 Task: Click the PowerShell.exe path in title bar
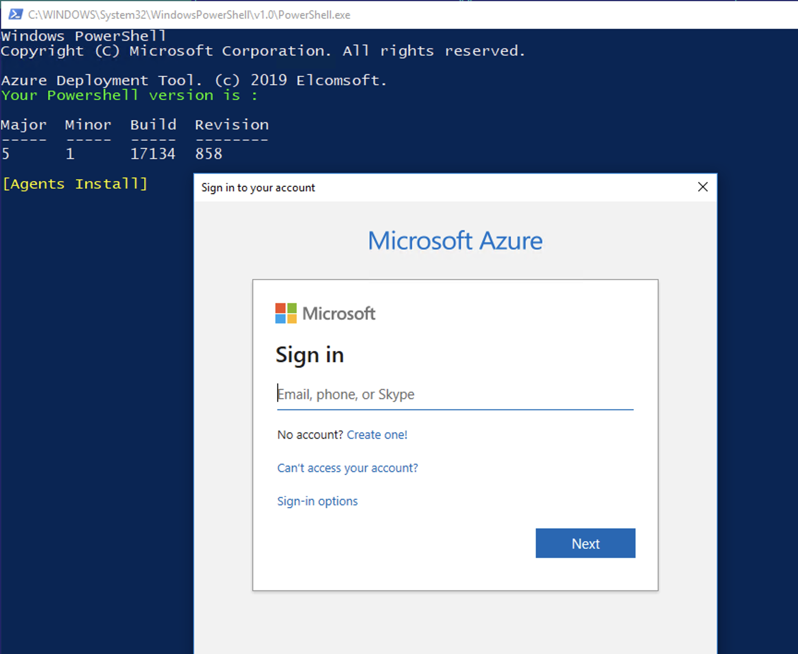click(189, 15)
